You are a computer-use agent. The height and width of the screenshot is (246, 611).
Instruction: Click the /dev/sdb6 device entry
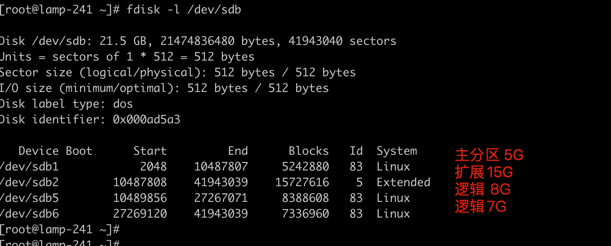[30, 213]
